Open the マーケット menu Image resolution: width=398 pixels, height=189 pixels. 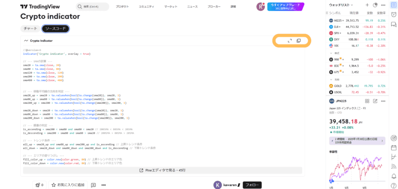pos(171,7)
